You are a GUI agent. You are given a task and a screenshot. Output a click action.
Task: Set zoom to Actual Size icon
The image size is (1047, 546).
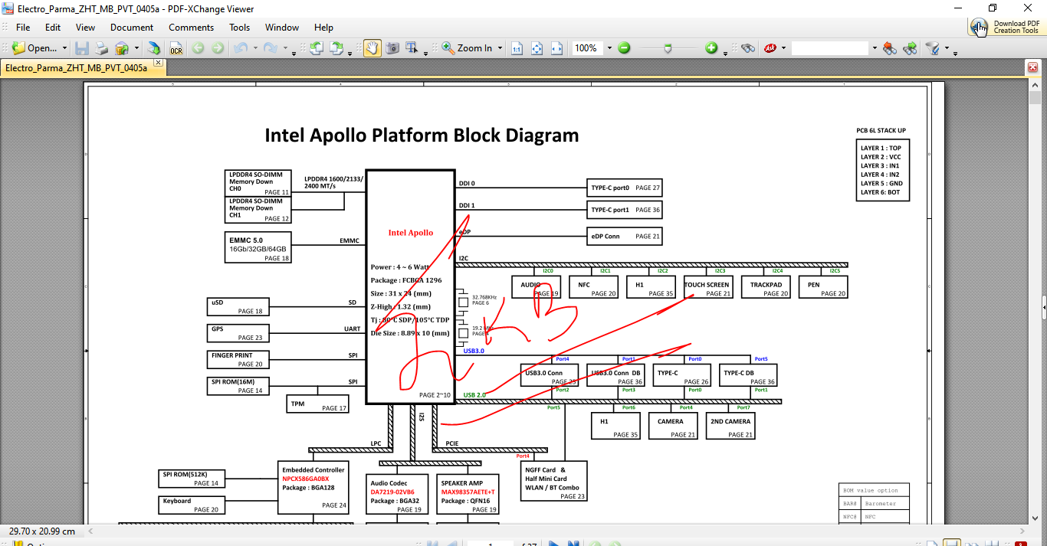(x=517, y=47)
